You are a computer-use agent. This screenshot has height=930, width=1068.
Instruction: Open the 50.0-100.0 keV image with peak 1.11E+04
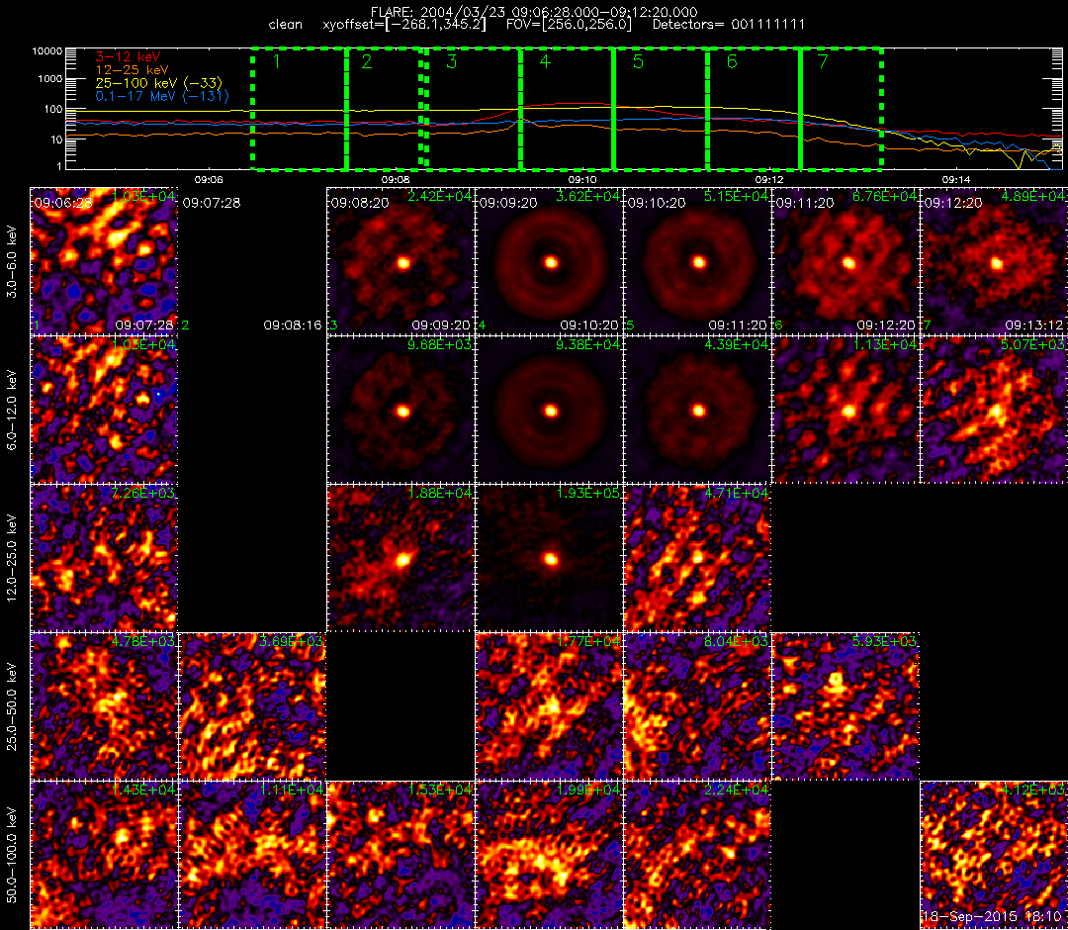click(252, 855)
